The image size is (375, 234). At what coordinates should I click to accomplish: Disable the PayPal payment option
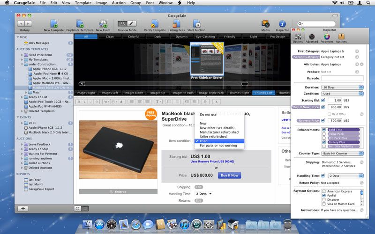point(323,195)
